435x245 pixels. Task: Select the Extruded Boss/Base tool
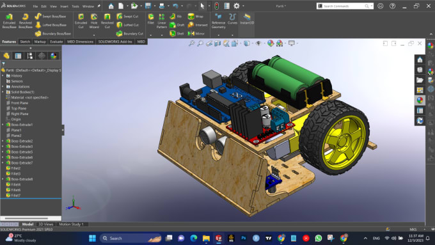(x=9, y=21)
